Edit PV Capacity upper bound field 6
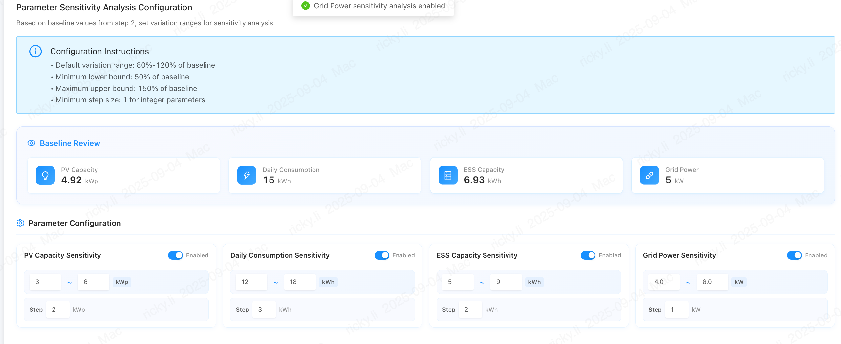Viewport: 841px width, 344px height. (x=94, y=282)
